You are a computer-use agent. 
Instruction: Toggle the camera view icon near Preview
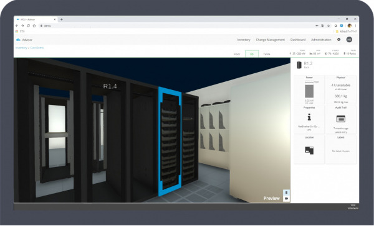point(287,199)
